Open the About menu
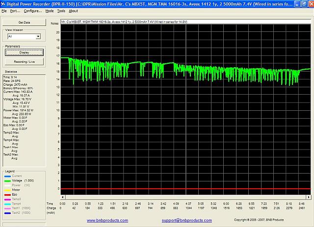314x227 pixels. [73, 10]
